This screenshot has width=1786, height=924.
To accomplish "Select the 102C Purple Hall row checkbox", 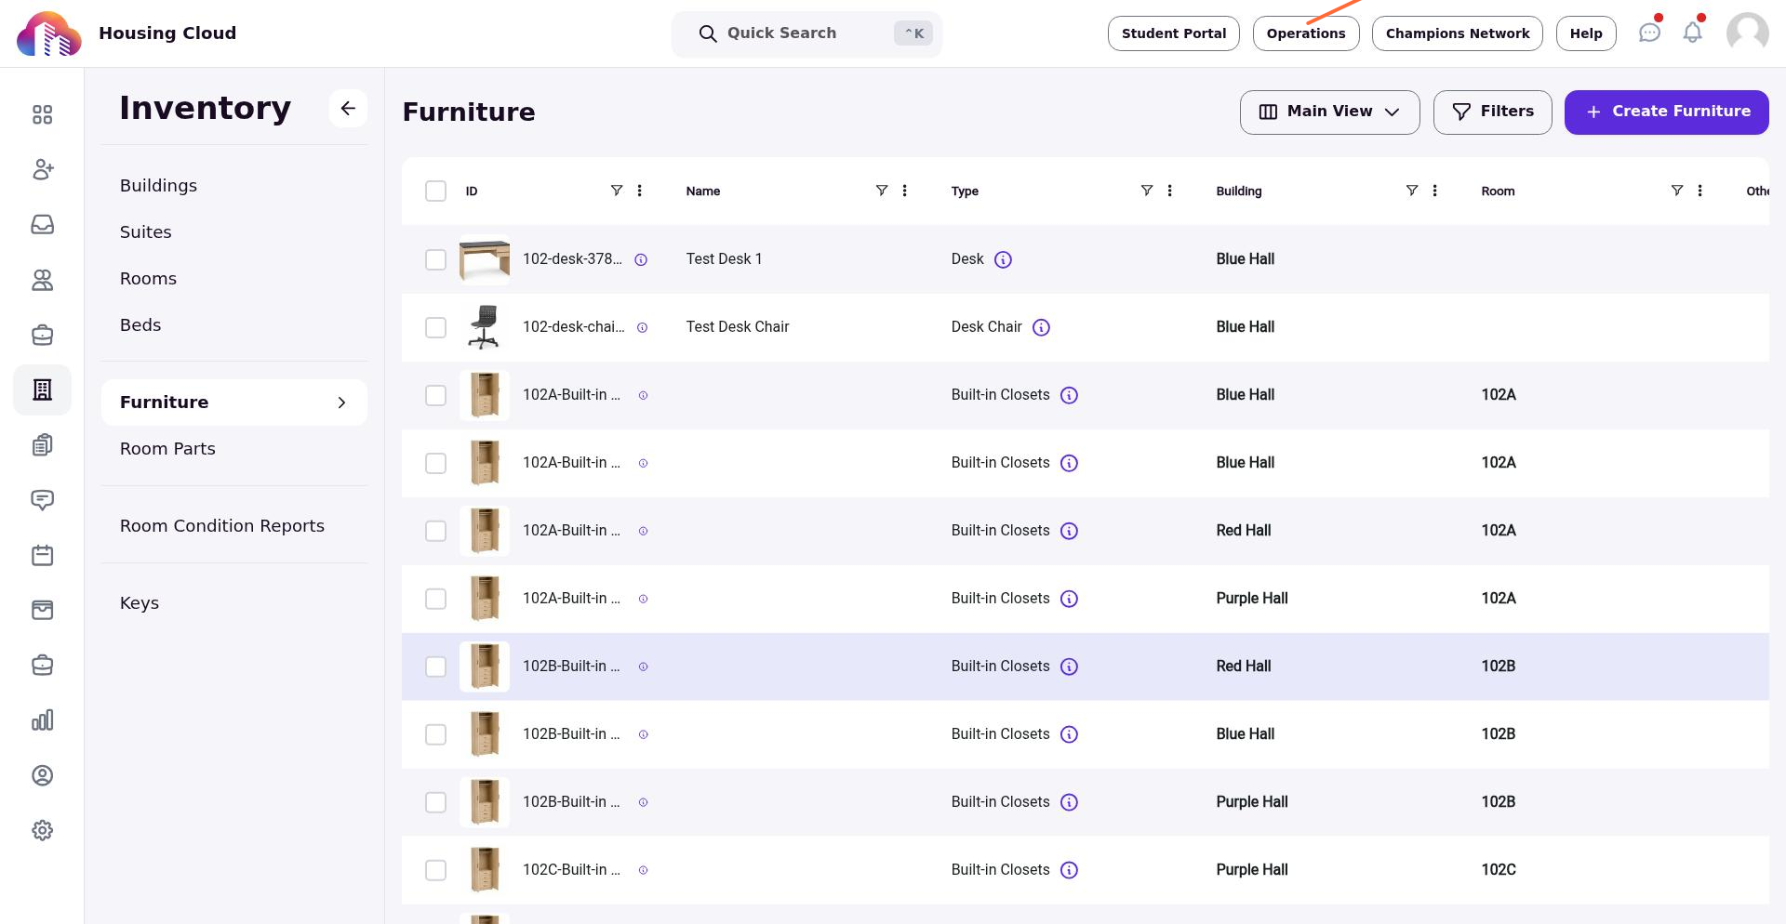I will pos(435,870).
